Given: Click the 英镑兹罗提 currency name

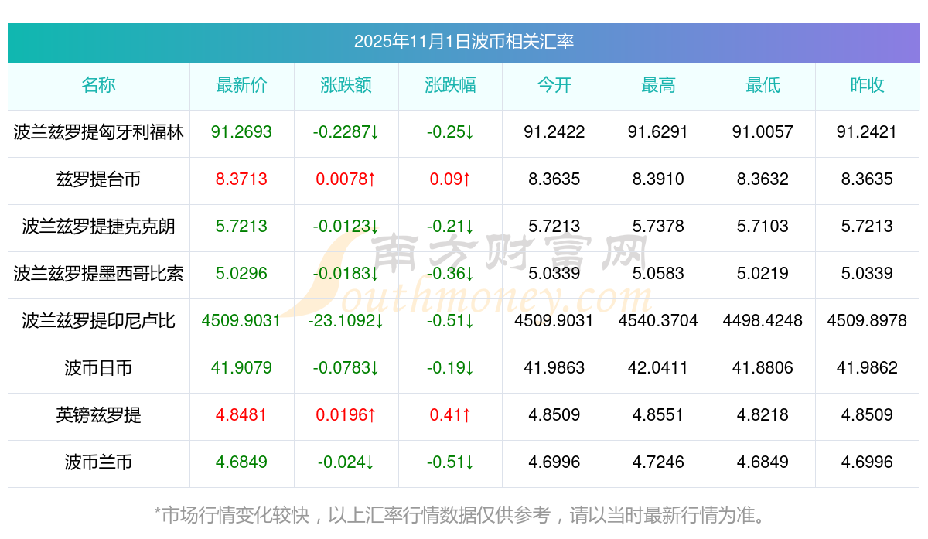Looking at the screenshot, I should pyautogui.click(x=98, y=414).
